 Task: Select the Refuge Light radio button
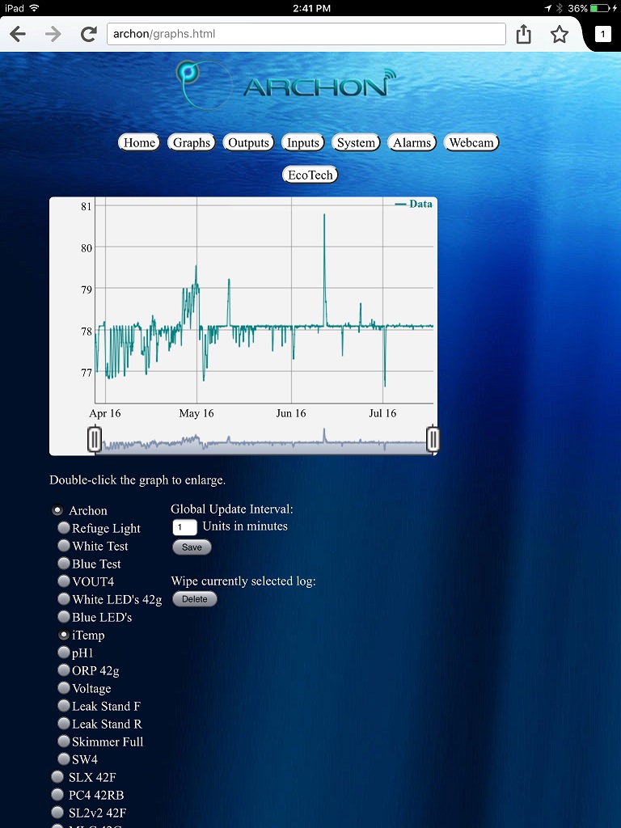(64, 528)
